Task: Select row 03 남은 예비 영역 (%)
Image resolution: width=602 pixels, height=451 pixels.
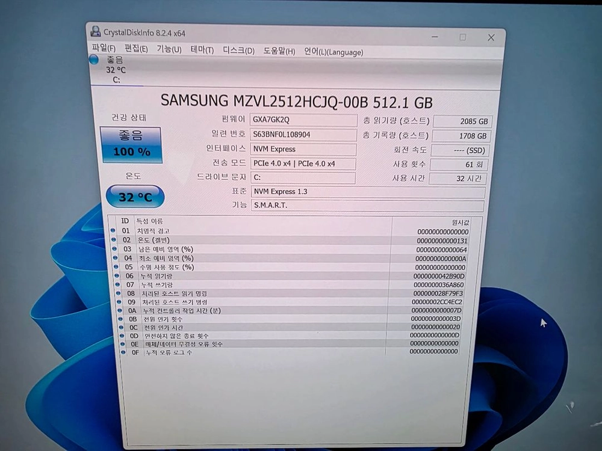Action: click(290, 250)
